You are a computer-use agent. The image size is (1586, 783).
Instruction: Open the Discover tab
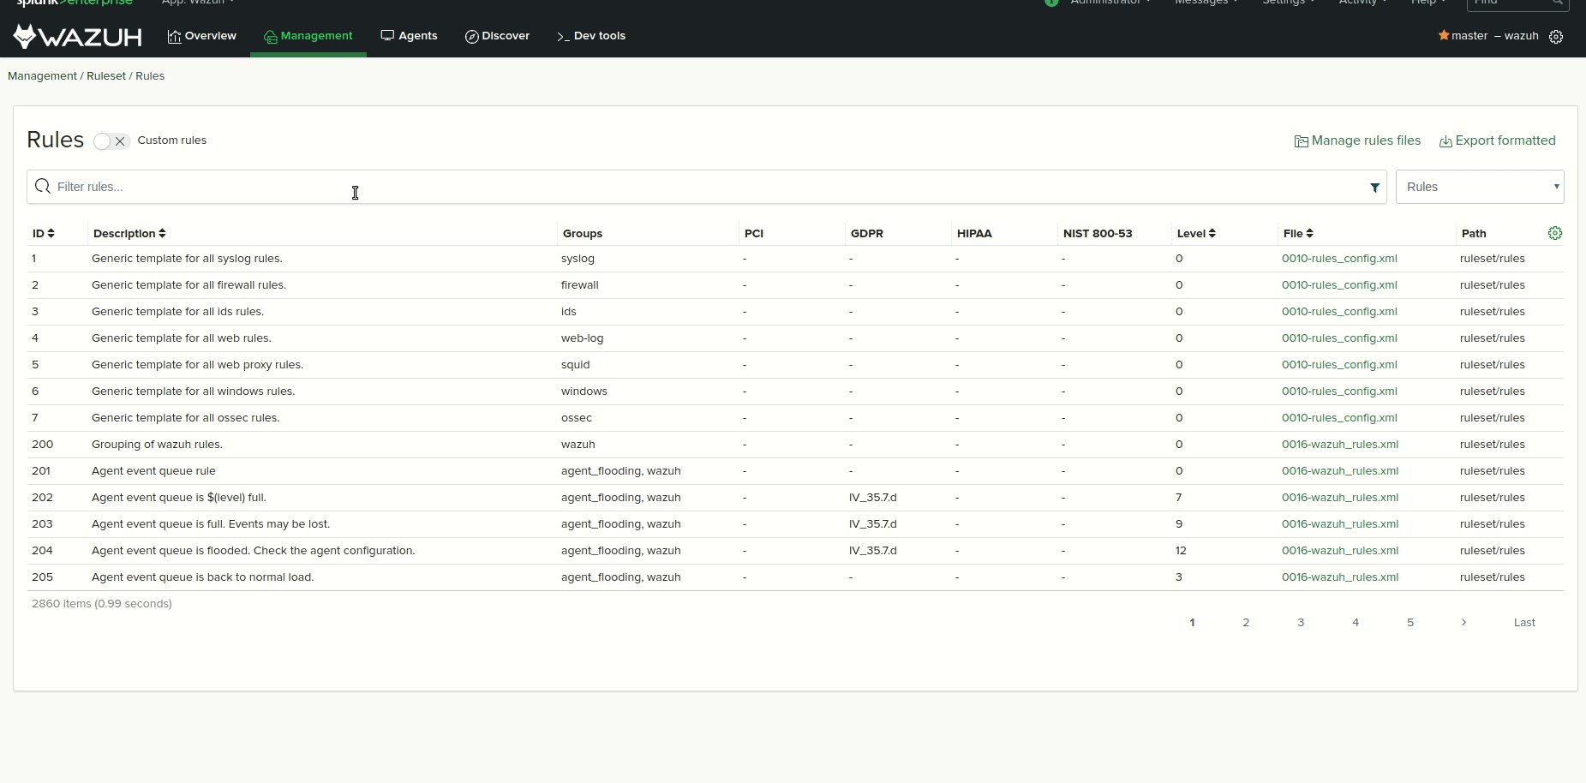coord(497,36)
